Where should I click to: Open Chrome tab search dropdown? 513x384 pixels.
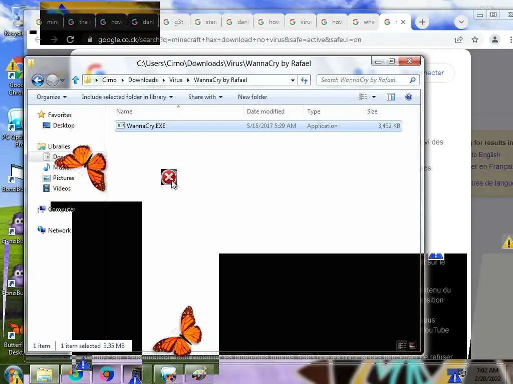coord(461,22)
